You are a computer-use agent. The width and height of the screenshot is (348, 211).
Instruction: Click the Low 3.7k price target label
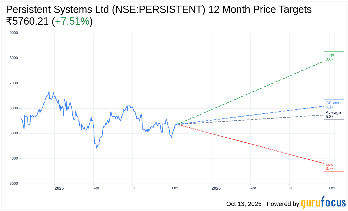point(334,166)
